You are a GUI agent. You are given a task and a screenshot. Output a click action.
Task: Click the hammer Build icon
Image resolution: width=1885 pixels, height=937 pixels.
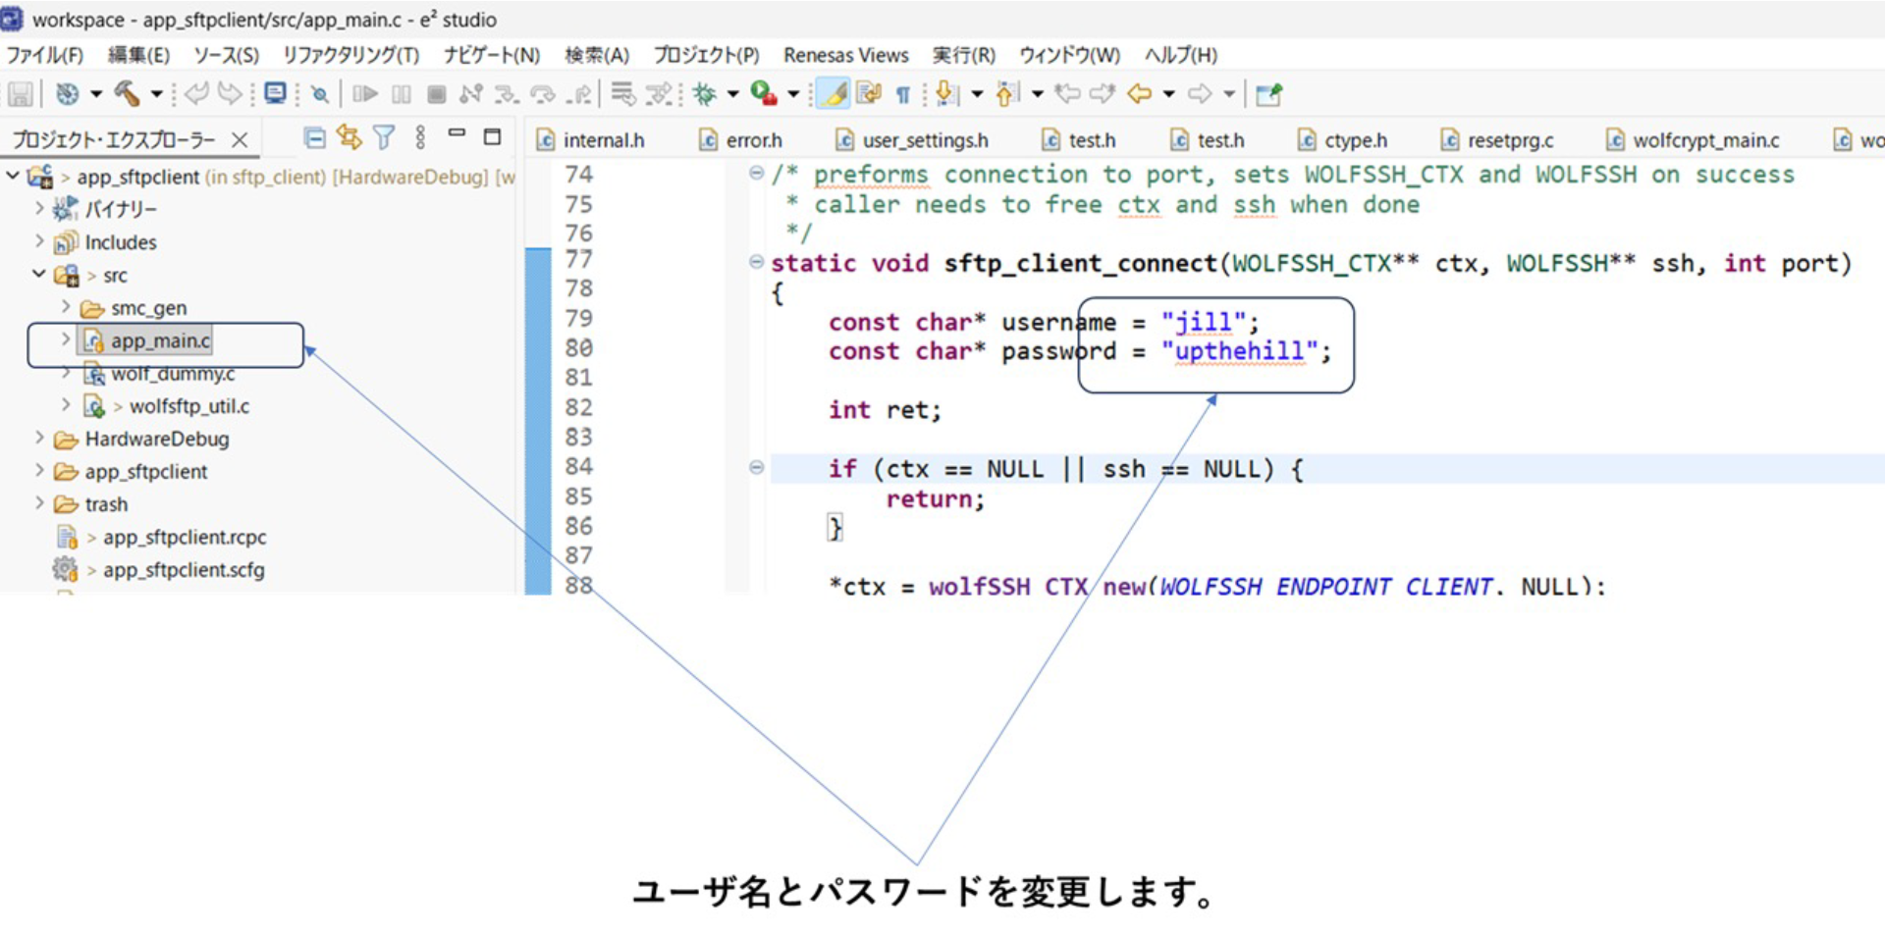tap(127, 94)
